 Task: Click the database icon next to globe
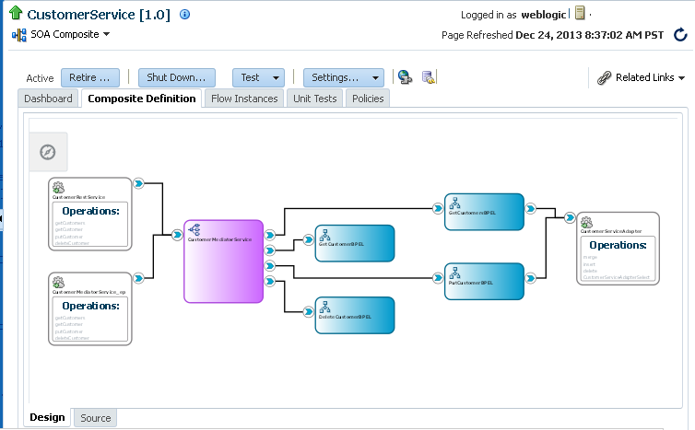tap(429, 77)
